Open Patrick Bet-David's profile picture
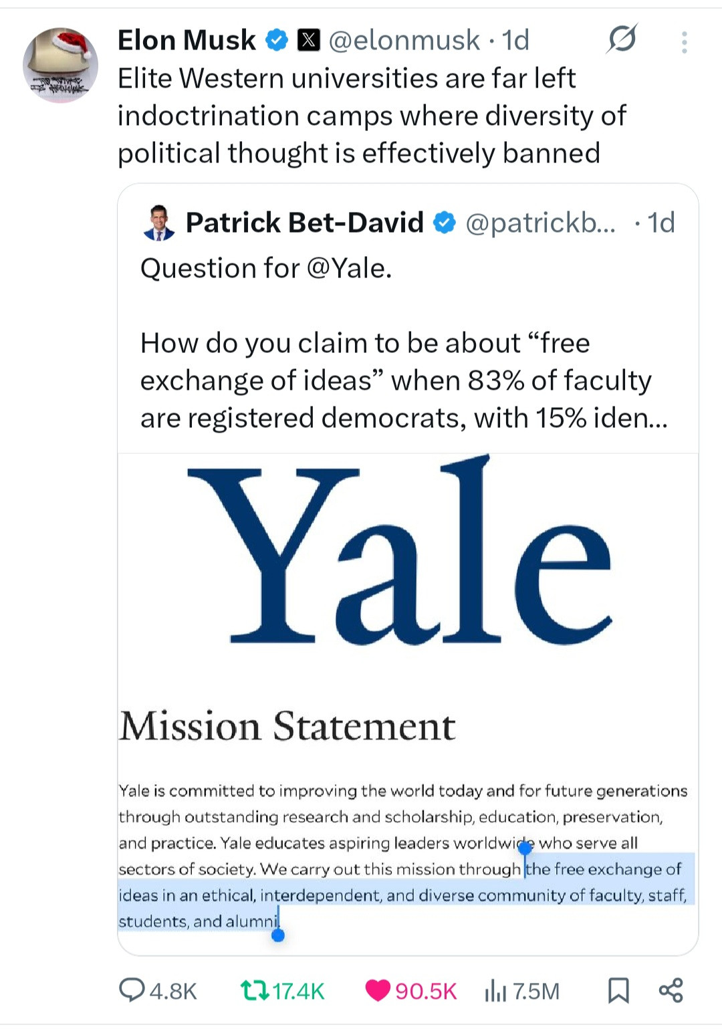This screenshot has height=1029, width=722. pyautogui.click(x=159, y=223)
